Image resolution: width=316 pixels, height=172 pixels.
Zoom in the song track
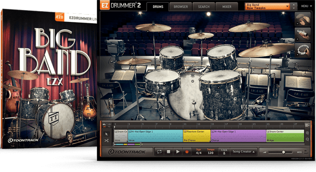[x=307, y=133]
